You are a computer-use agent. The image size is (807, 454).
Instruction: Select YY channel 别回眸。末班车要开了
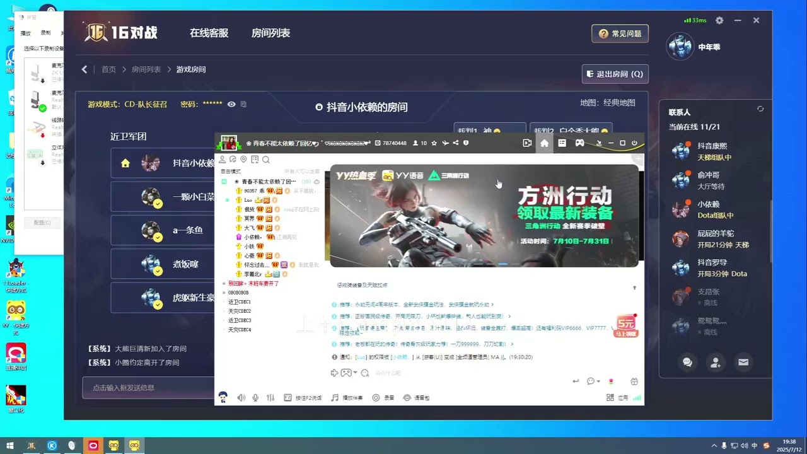tap(253, 284)
